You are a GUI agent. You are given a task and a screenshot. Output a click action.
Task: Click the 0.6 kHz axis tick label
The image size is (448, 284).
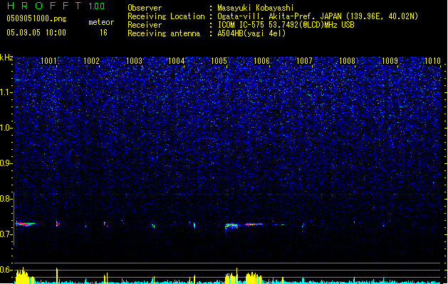[6, 270]
